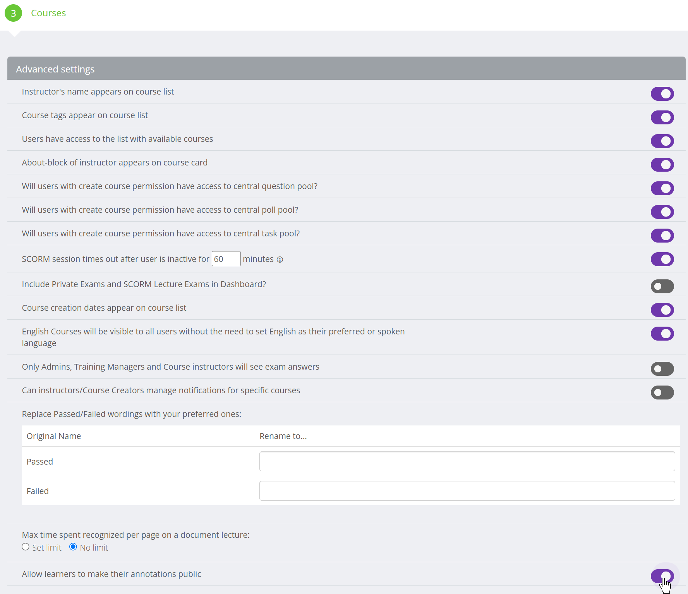The width and height of the screenshot is (688, 594).
Task: Turn off access to central poll pool
Action: [x=662, y=212]
